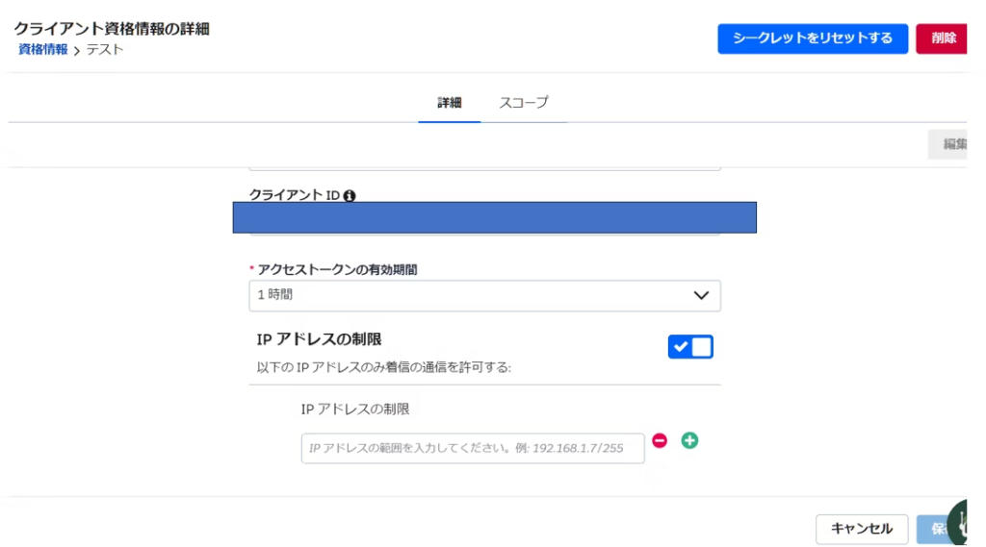The width and height of the screenshot is (986, 547).
Task: Remove IP range with red minus icon
Action: pos(660,440)
